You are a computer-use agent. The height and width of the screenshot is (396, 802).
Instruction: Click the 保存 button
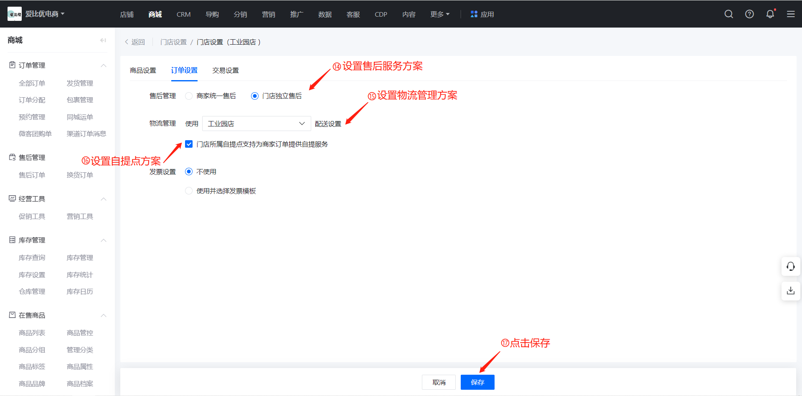click(477, 382)
